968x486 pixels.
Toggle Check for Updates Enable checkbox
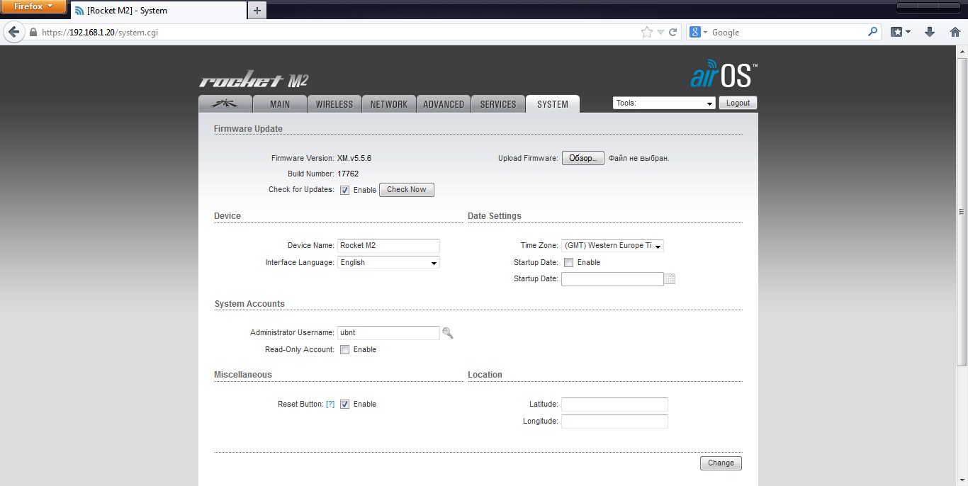344,190
